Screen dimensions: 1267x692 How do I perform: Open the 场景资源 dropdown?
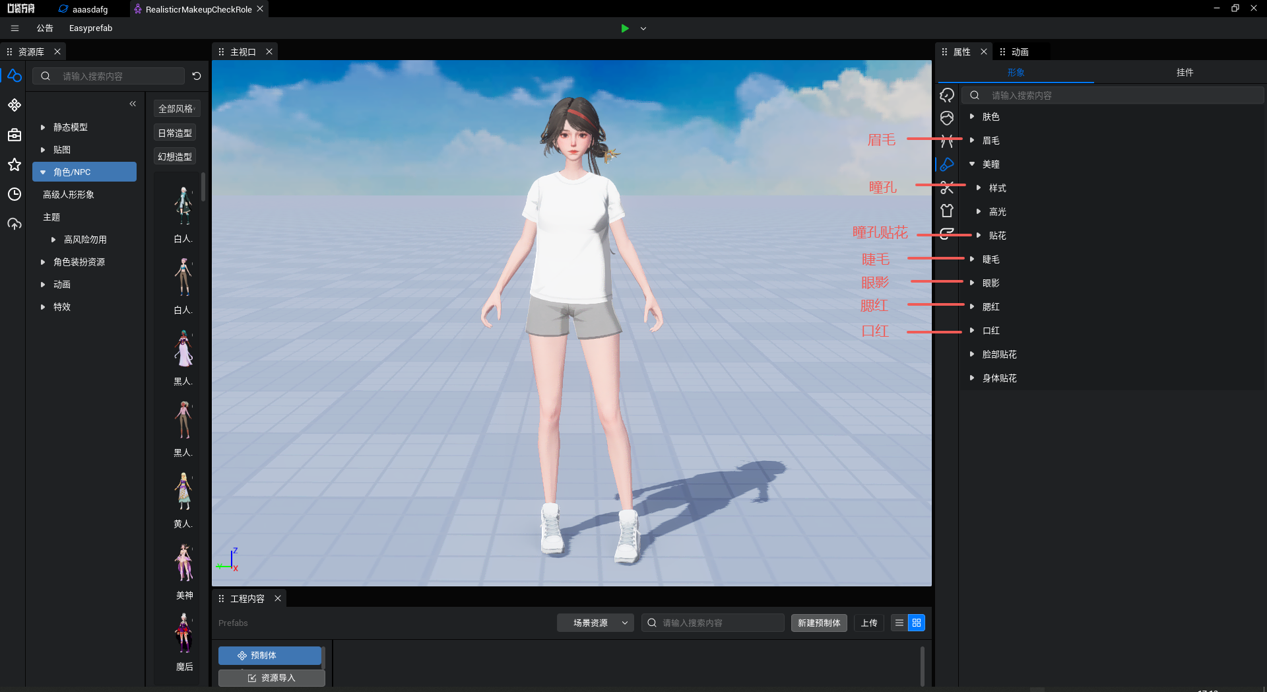(x=595, y=623)
